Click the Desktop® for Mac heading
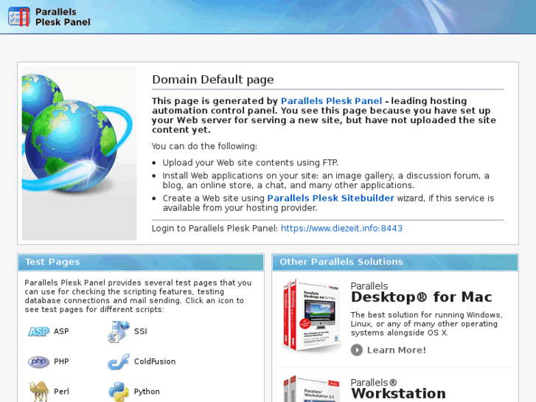Viewport: 536px width, 402px height. (x=422, y=297)
